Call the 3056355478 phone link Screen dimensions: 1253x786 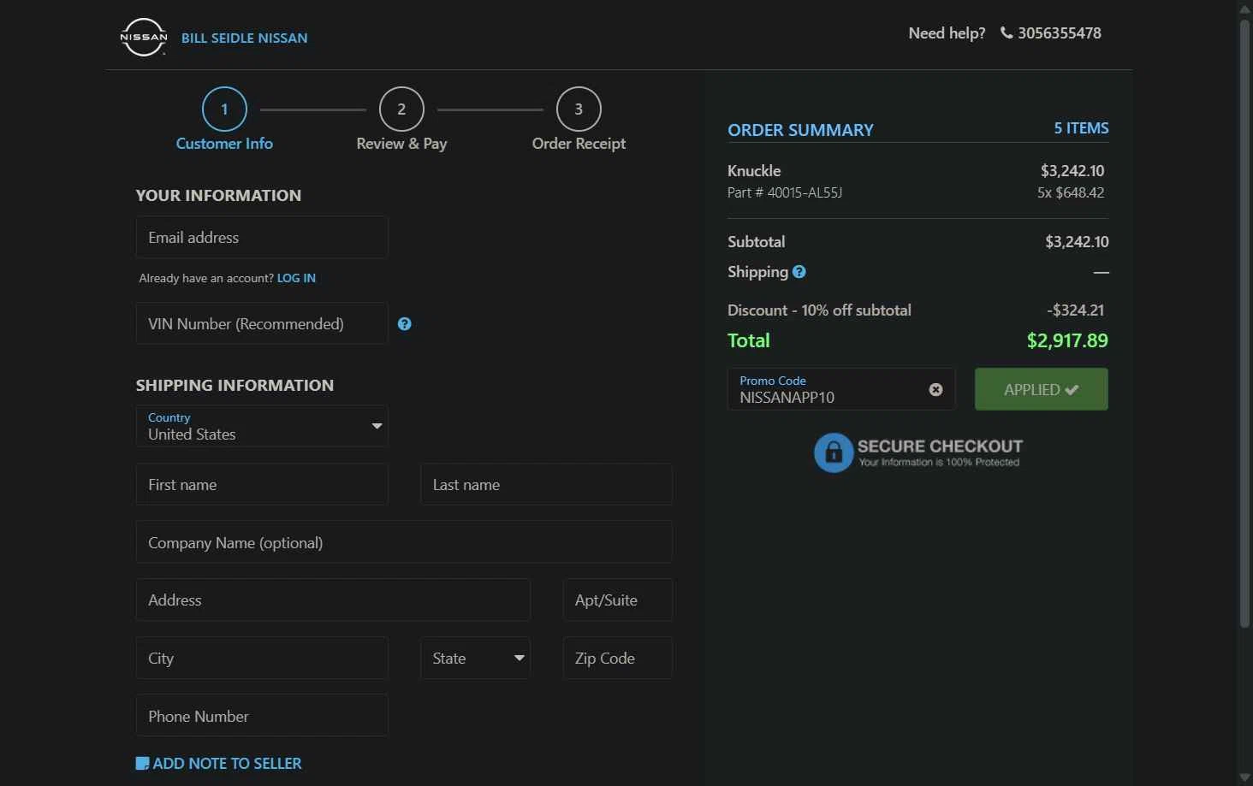click(1060, 33)
